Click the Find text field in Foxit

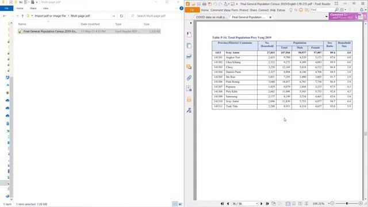click(322, 10)
